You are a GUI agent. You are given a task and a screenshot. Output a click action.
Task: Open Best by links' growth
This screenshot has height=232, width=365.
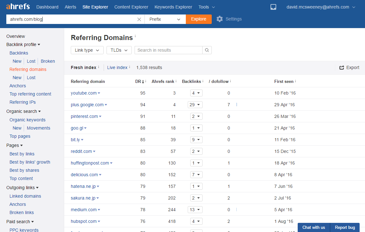coord(30,162)
